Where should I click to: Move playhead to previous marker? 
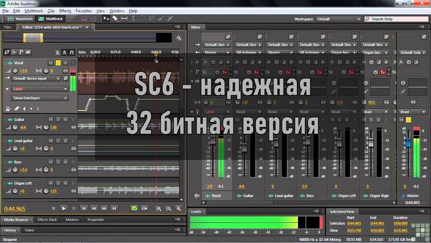pyautogui.click(x=84, y=208)
